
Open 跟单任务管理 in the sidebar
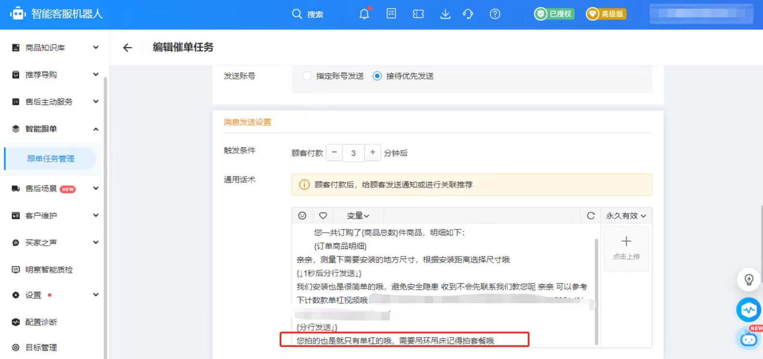point(51,159)
